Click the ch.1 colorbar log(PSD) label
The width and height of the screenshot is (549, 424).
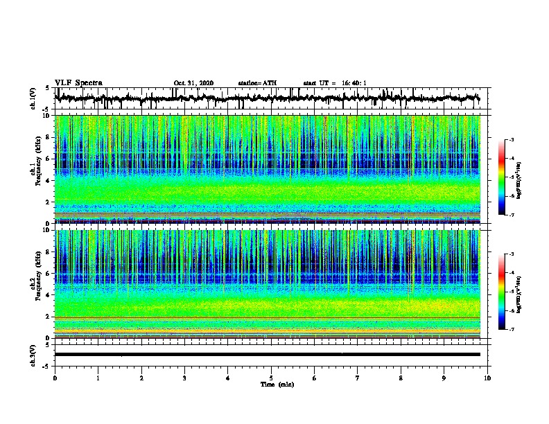518,181
